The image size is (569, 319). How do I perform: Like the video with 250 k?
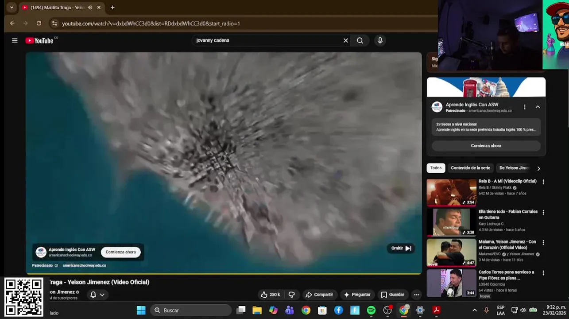coord(271,295)
